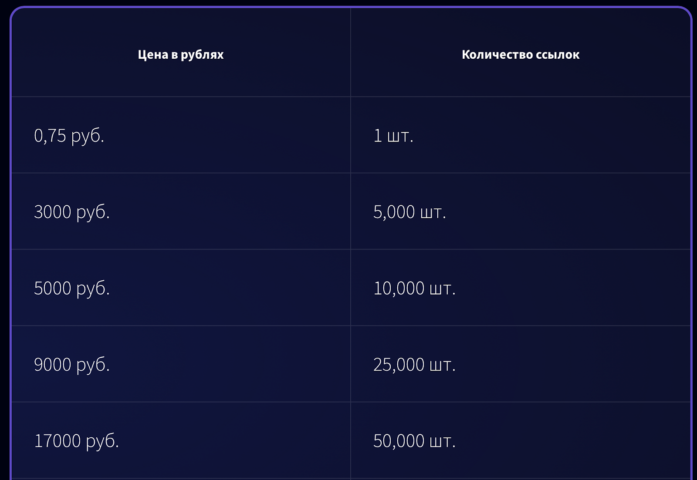
Task: Click the link count for 9000 rubles
Action: 414,365
